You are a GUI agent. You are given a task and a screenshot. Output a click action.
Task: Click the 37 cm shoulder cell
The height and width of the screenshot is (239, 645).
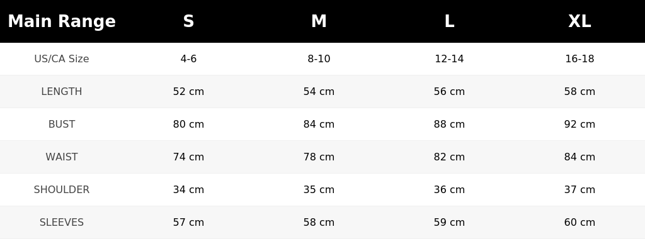pos(579,190)
